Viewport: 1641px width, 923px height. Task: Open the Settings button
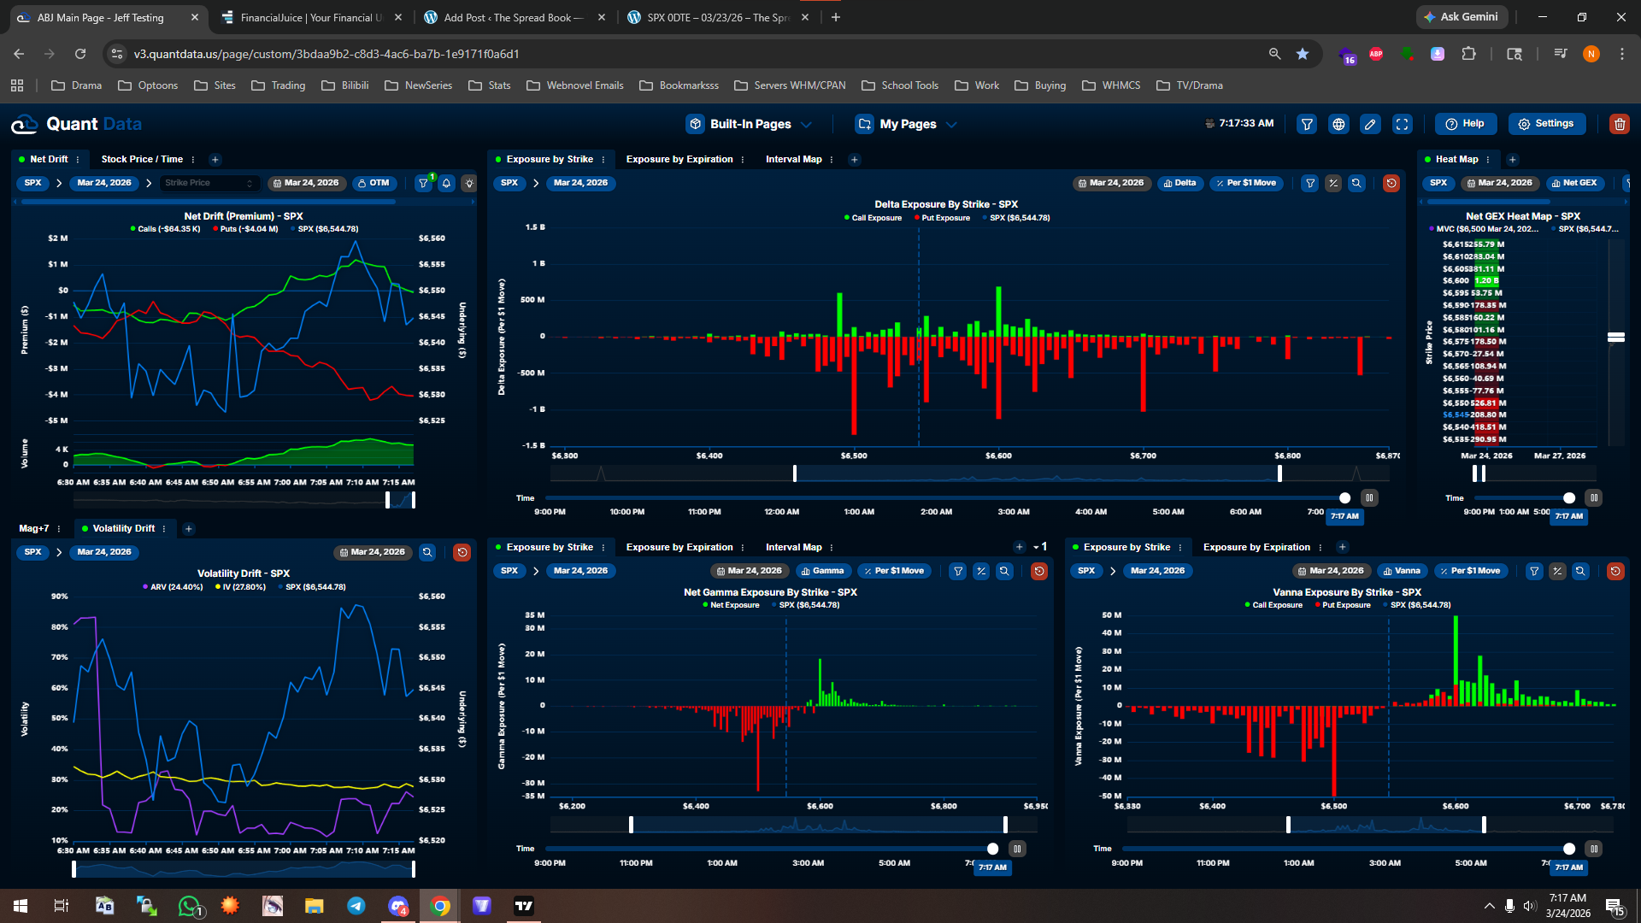point(1545,124)
